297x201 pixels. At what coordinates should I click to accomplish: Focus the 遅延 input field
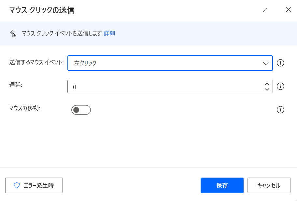coord(165,87)
